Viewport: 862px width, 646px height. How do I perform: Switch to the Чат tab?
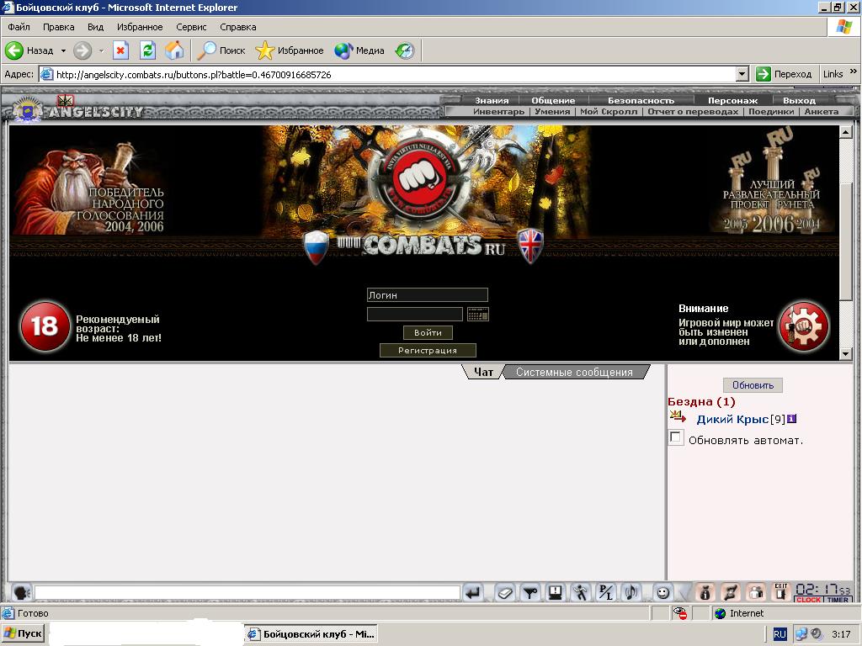click(484, 372)
